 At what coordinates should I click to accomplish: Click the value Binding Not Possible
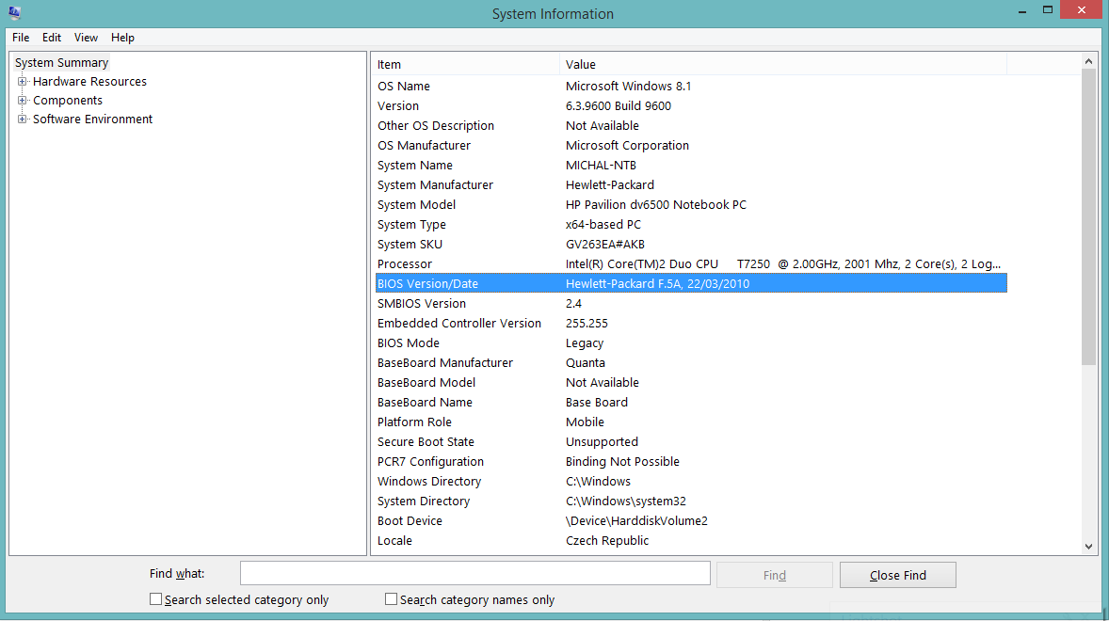(x=622, y=462)
